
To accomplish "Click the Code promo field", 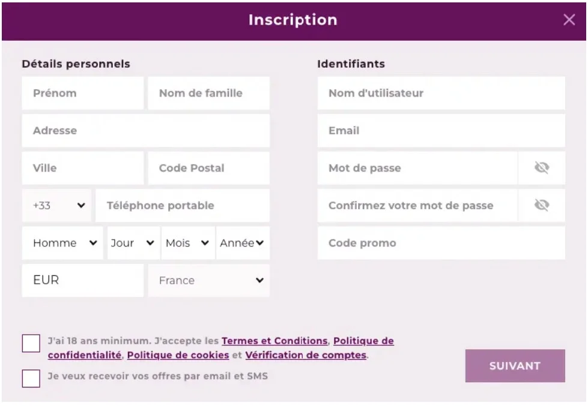I will (x=441, y=243).
